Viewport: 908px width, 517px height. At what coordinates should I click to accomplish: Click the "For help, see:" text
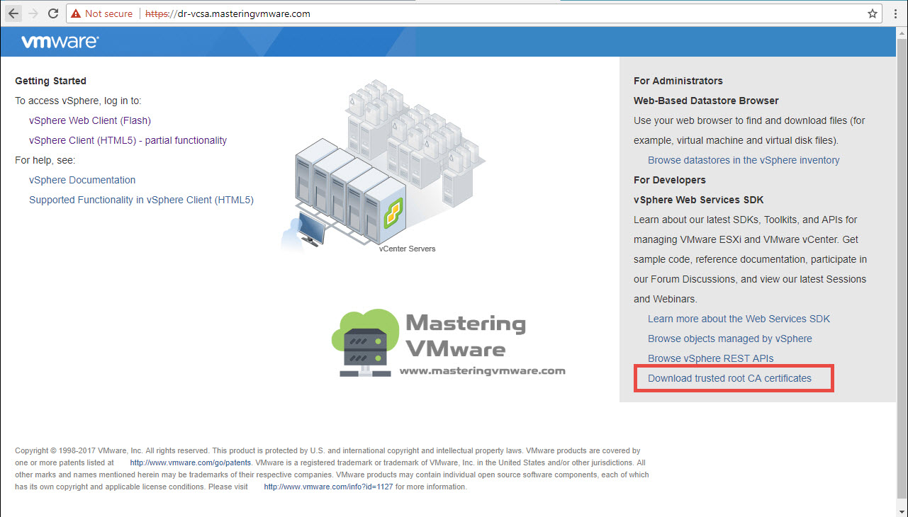click(x=45, y=160)
